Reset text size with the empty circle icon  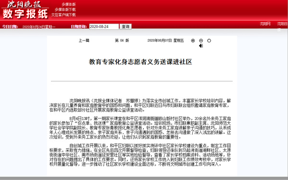coord(209,40)
